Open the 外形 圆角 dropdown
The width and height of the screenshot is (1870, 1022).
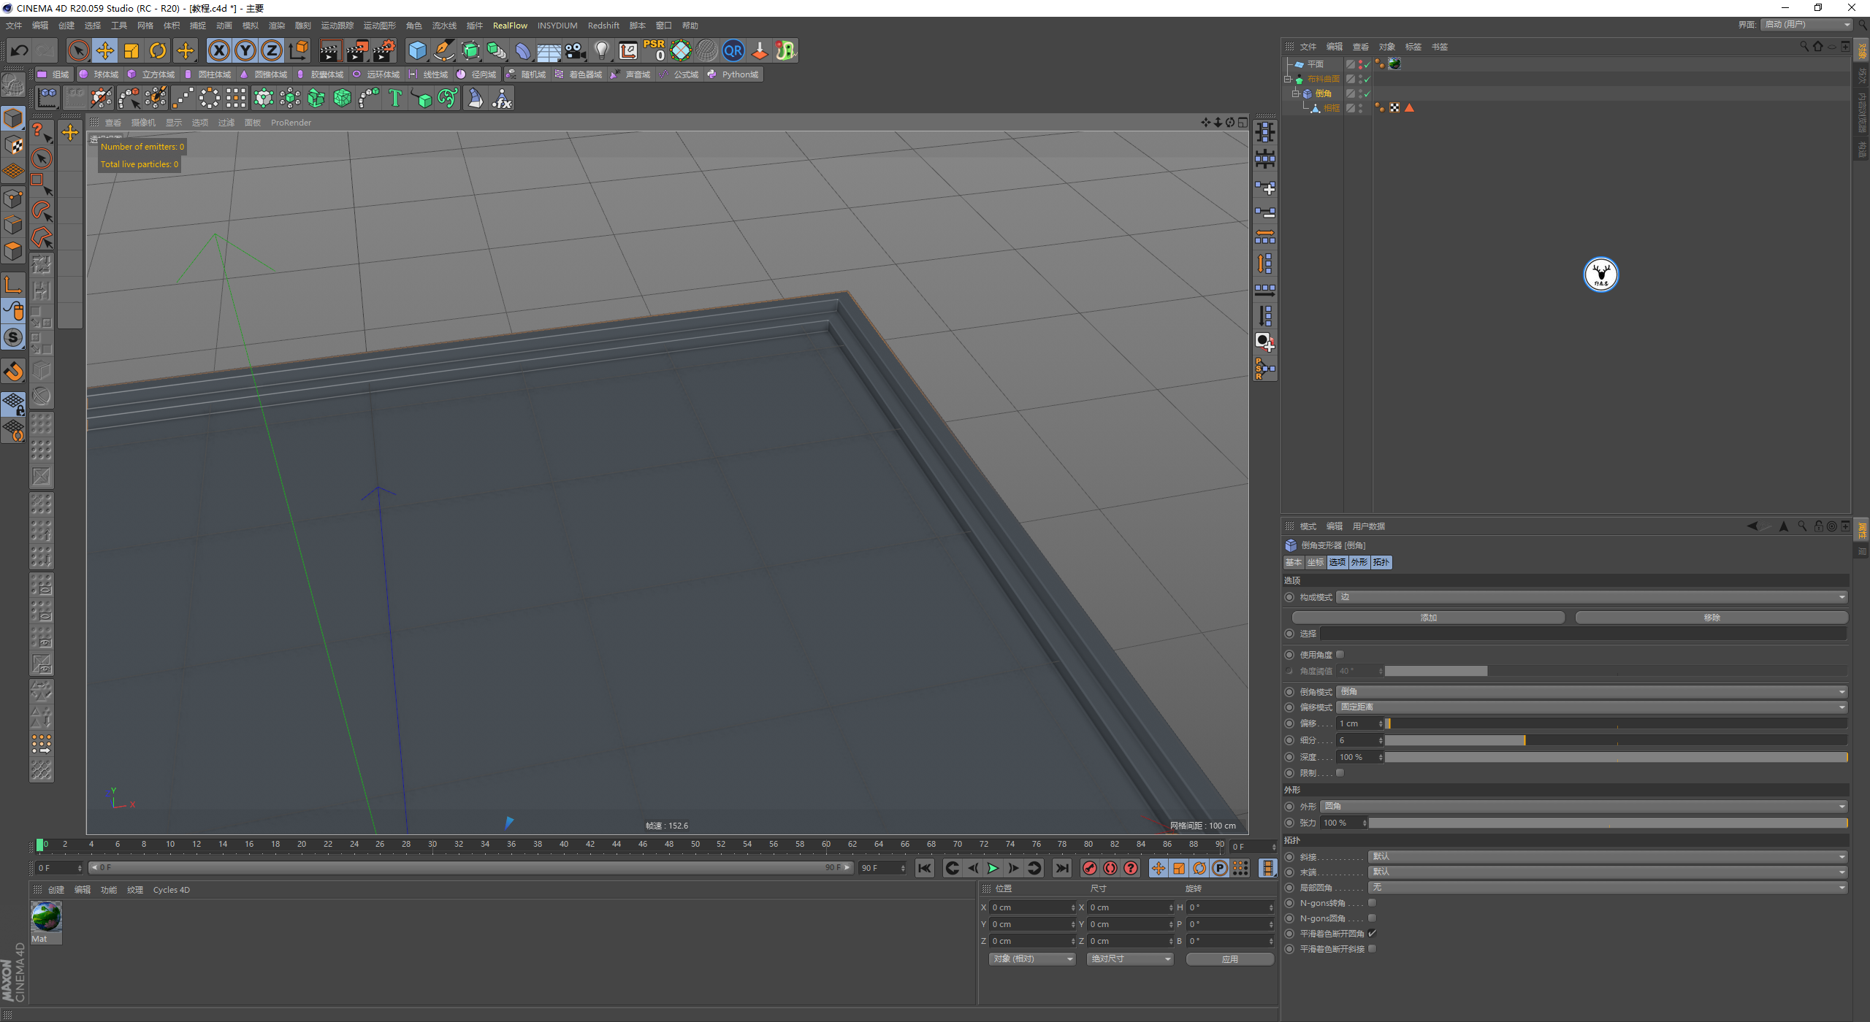click(1584, 806)
